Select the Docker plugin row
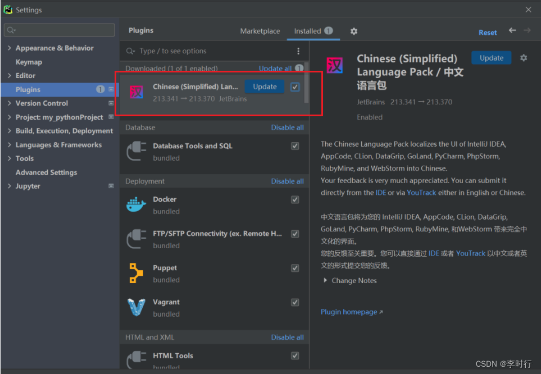This screenshot has width=541, height=374. tap(214, 205)
